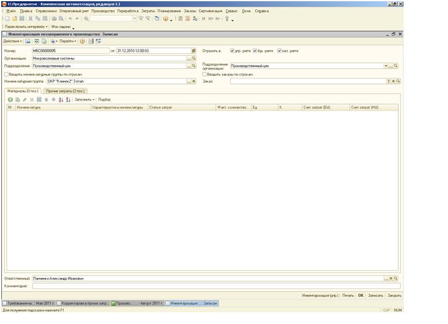The width and height of the screenshot is (448, 324).
Task: Open the Calculator toolbar icon
Action: 180,18
